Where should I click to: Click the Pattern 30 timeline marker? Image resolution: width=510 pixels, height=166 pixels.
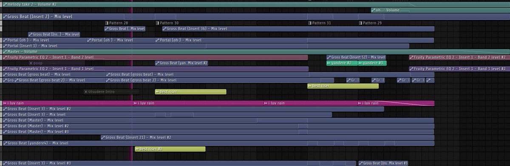(167, 23)
